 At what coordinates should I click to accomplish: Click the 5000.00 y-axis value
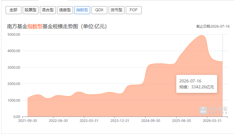(x=14, y=35)
